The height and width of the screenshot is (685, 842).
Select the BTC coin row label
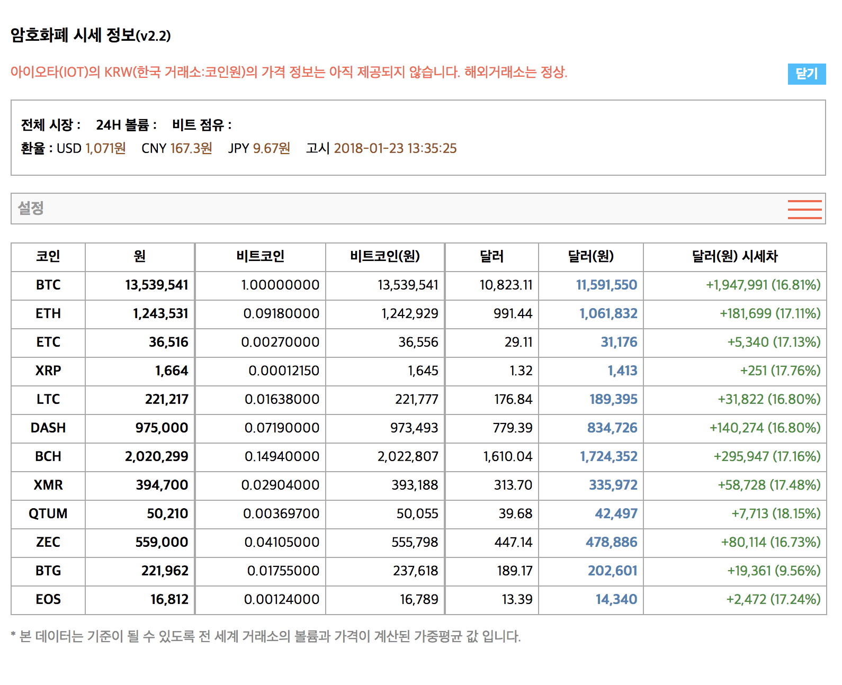point(48,285)
